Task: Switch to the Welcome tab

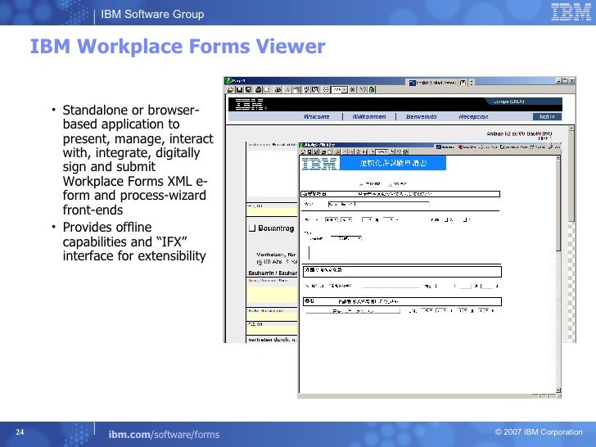Action: click(317, 117)
